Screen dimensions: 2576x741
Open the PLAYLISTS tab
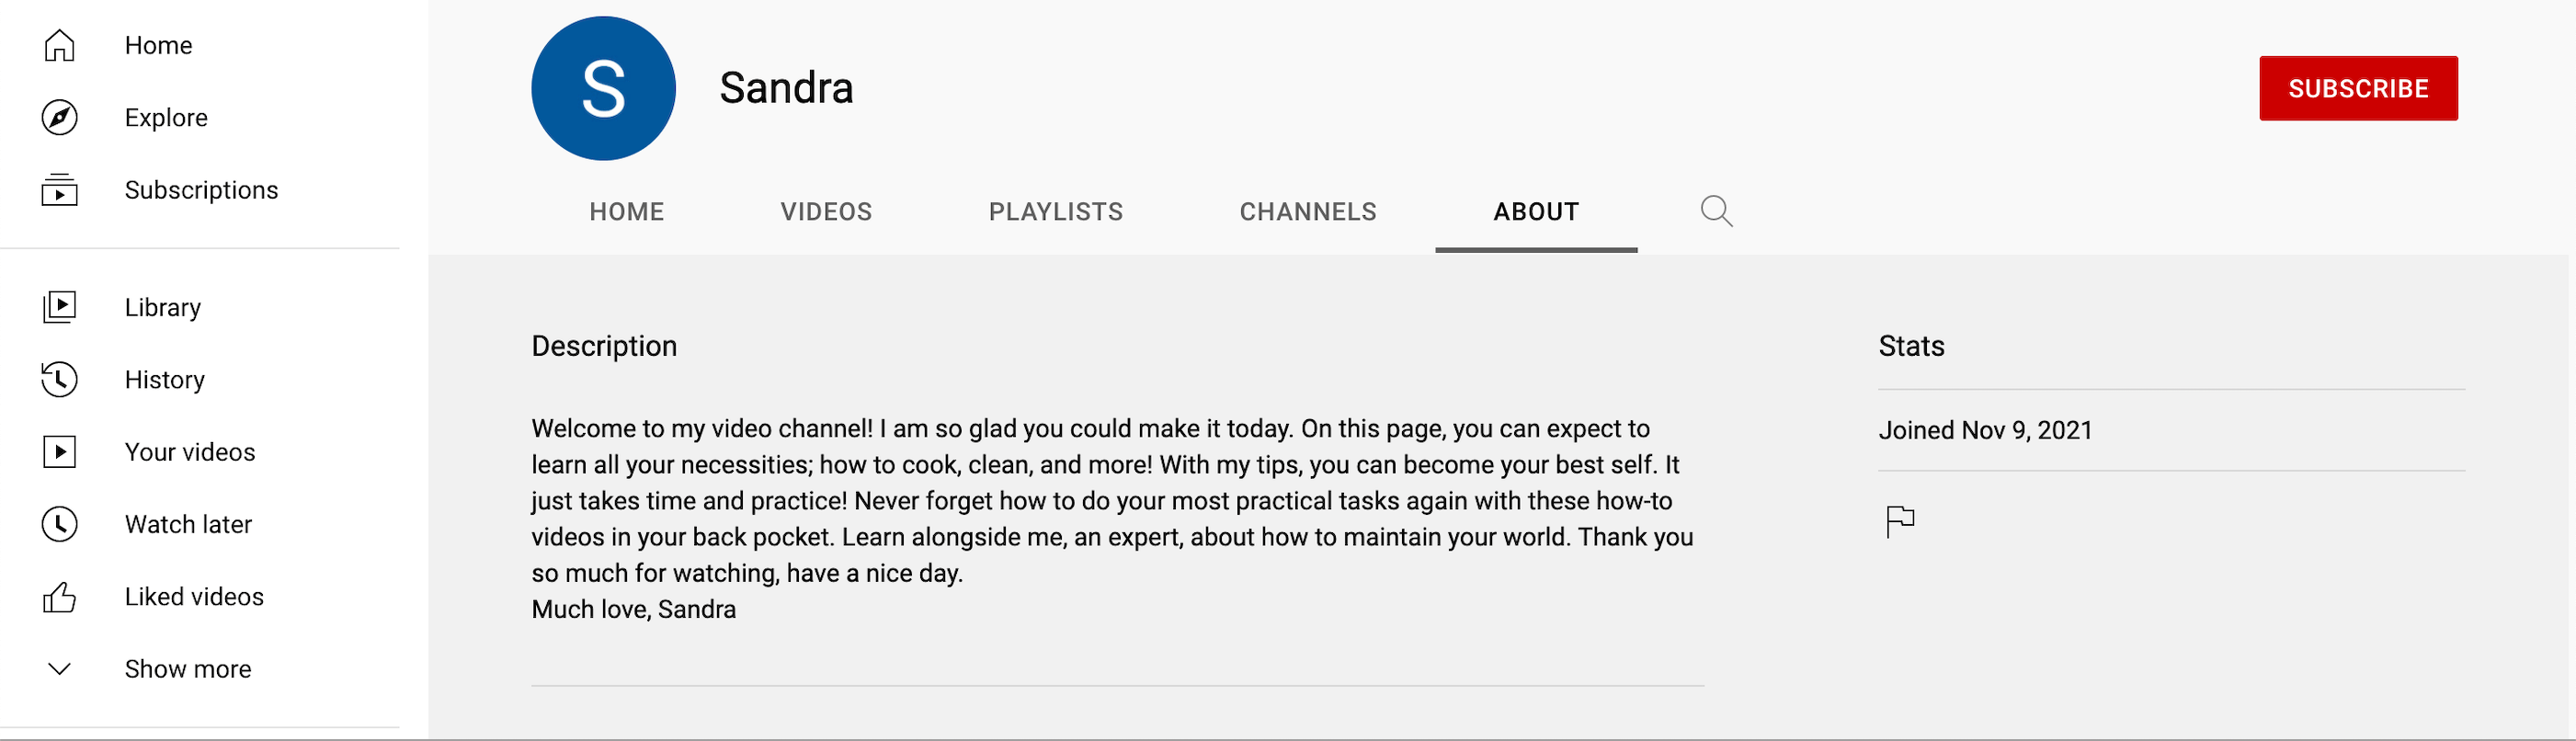1056,211
